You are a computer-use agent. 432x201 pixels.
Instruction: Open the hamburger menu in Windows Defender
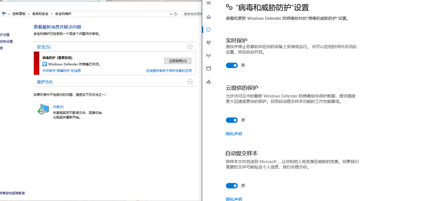coord(208,3)
